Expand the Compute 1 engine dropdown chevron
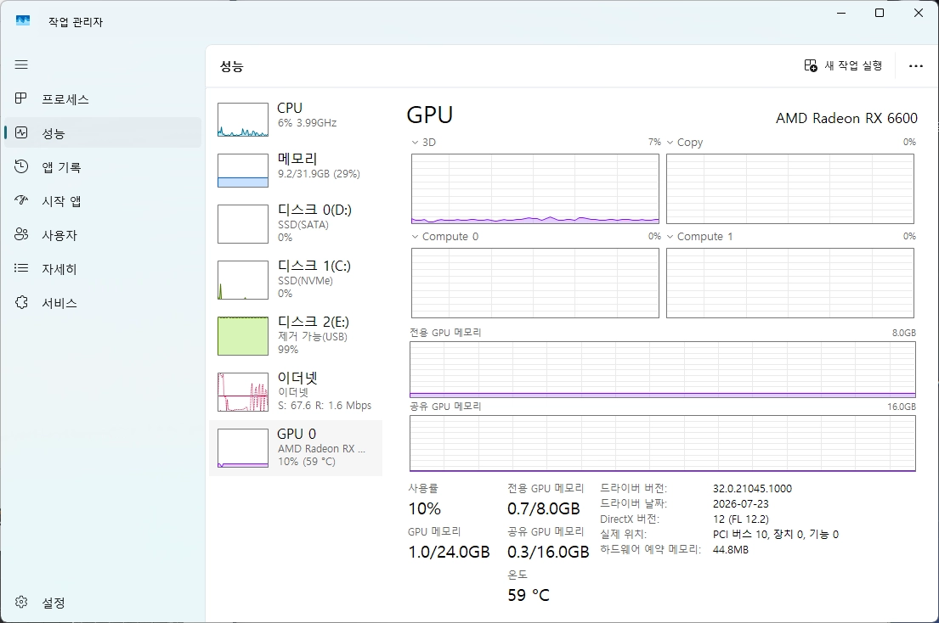 pyautogui.click(x=670, y=237)
